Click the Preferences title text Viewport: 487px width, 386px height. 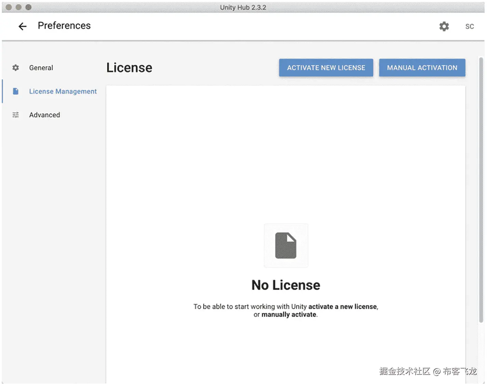pos(64,26)
